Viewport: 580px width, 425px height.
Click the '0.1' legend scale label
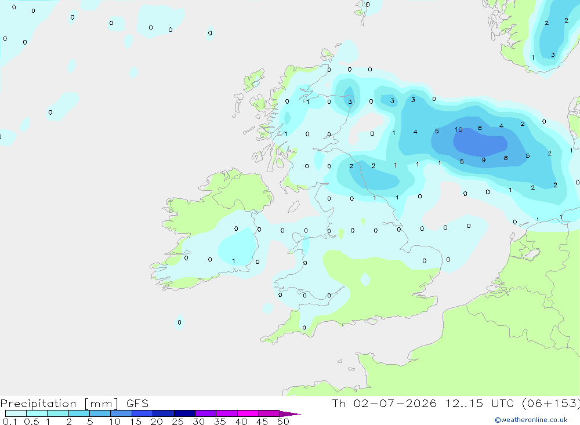point(10,422)
